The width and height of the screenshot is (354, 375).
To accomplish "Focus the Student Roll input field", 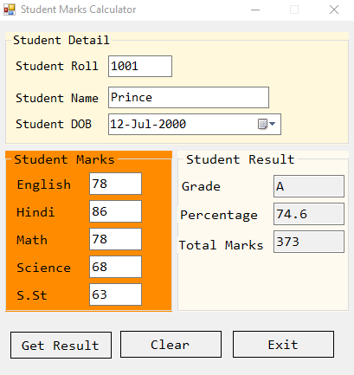I will (140, 67).
